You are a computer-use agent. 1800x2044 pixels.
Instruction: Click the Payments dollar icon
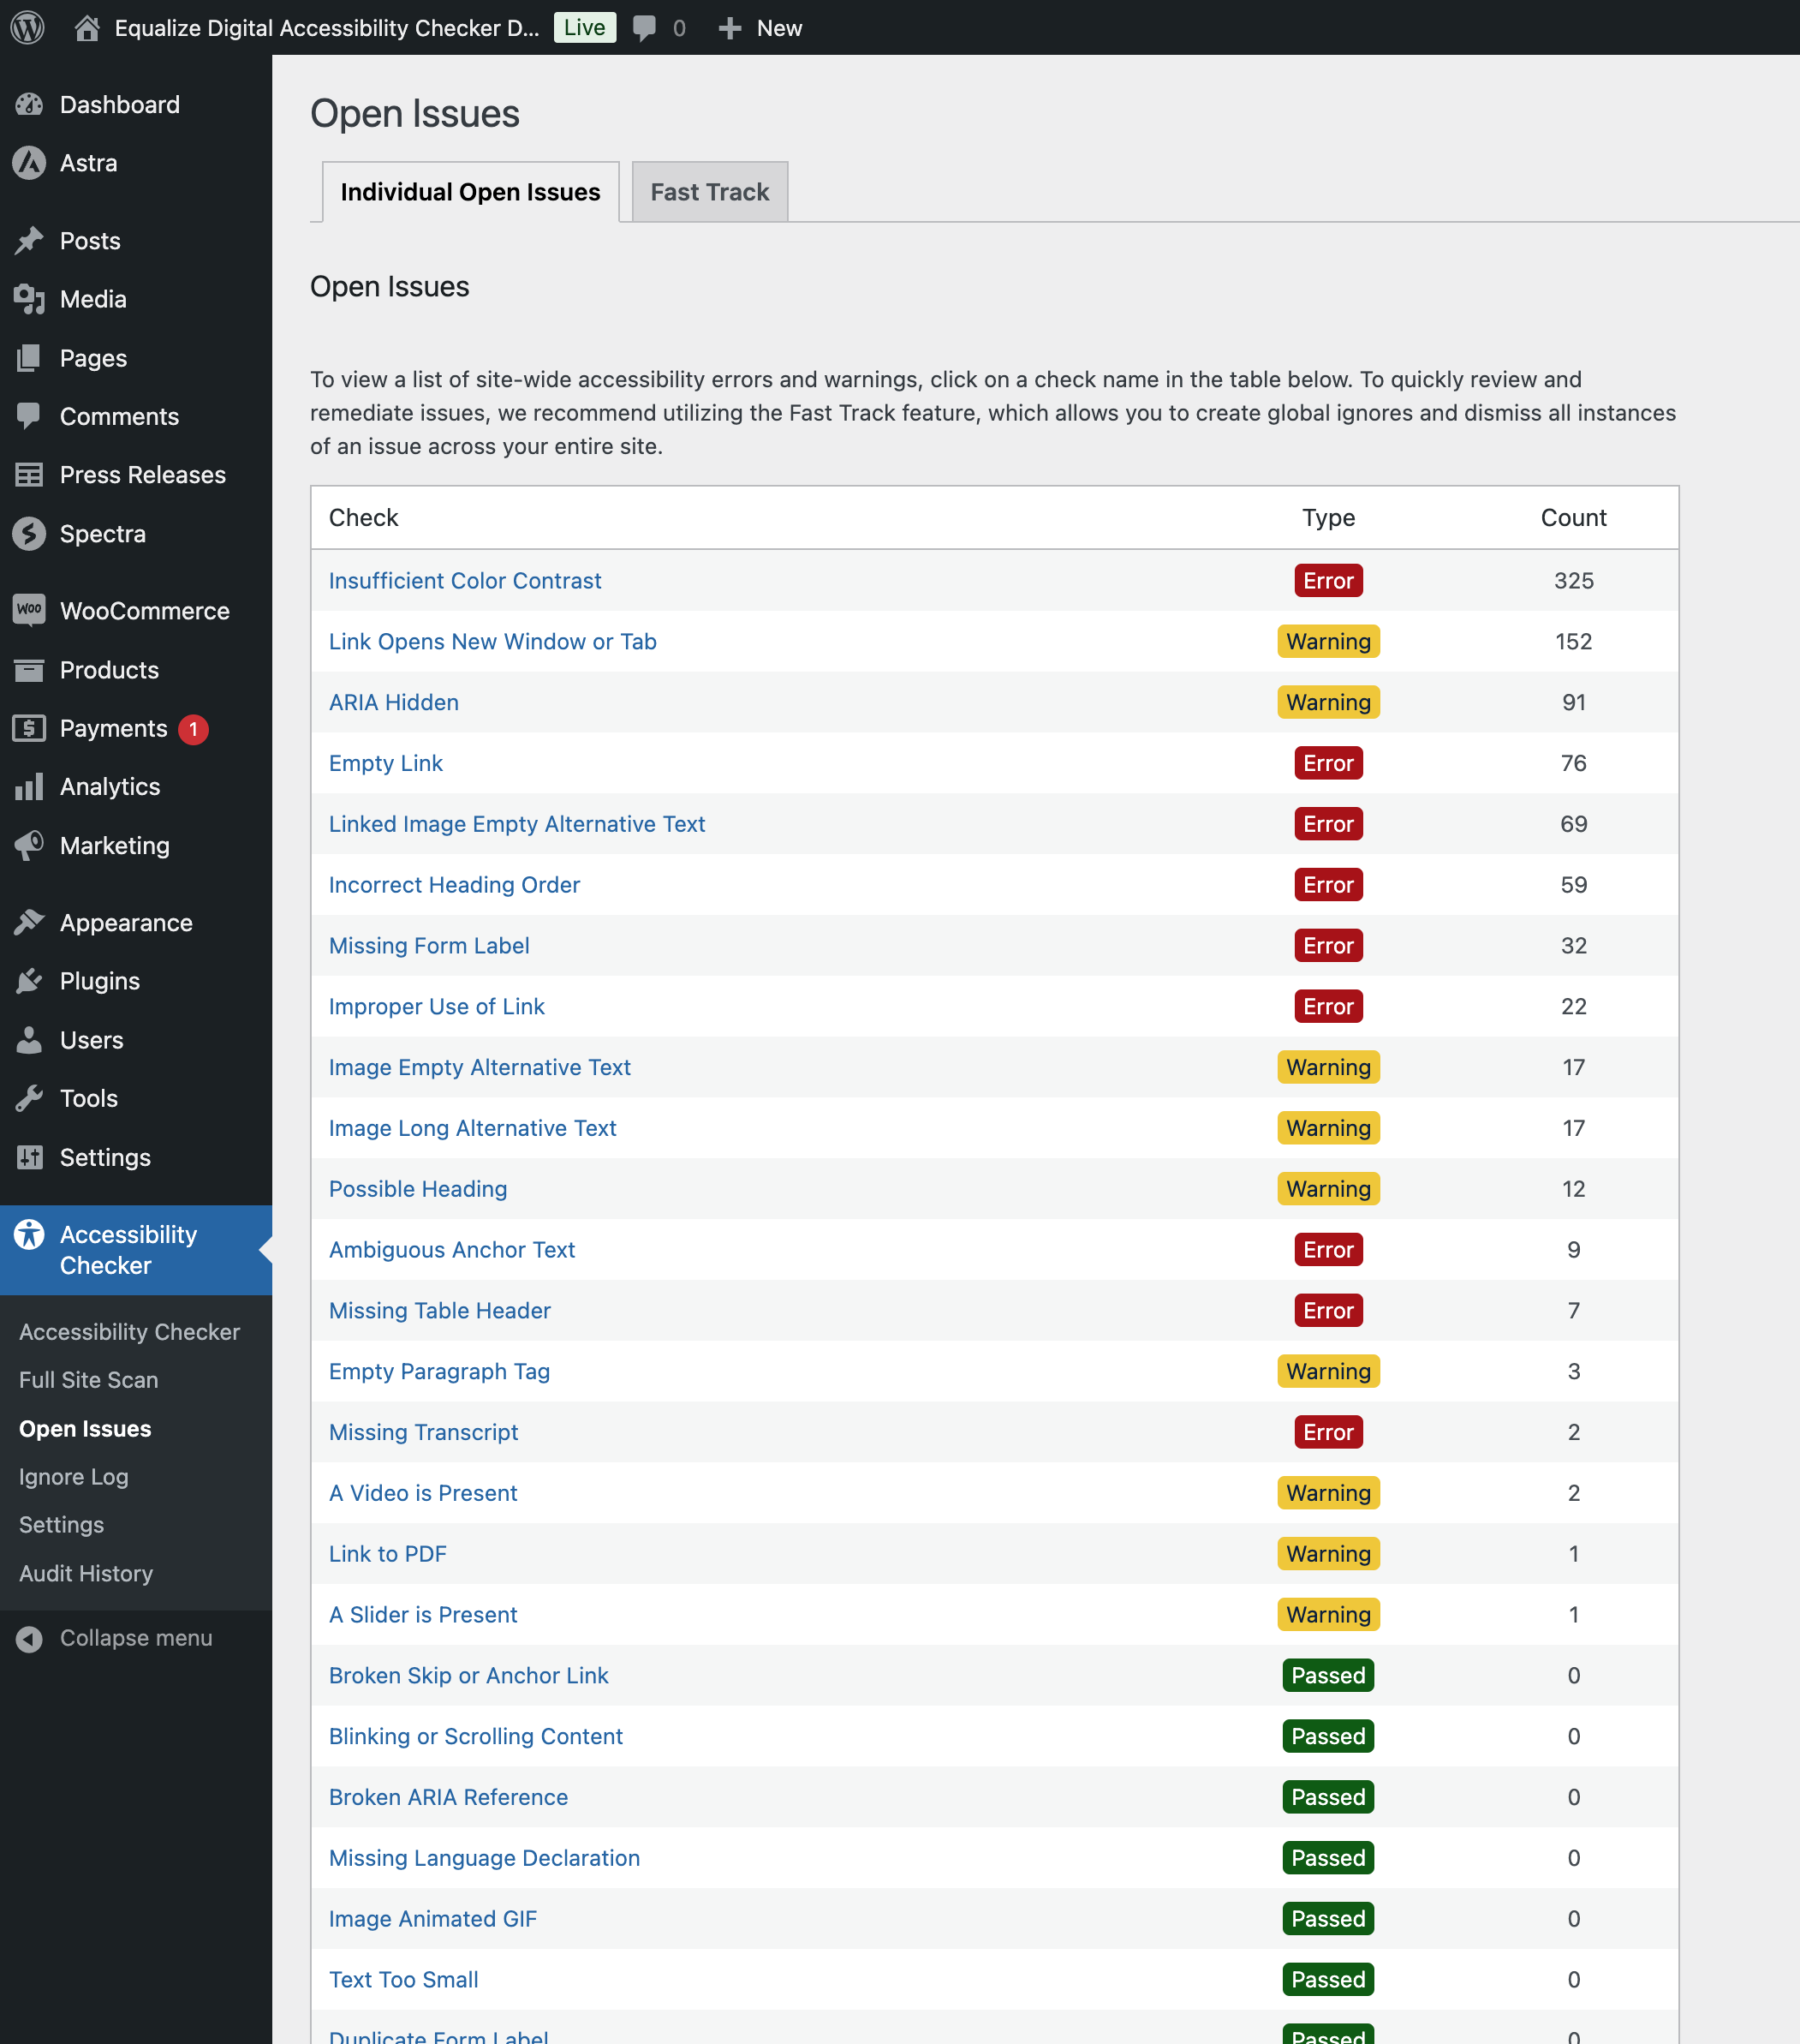click(30, 728)
